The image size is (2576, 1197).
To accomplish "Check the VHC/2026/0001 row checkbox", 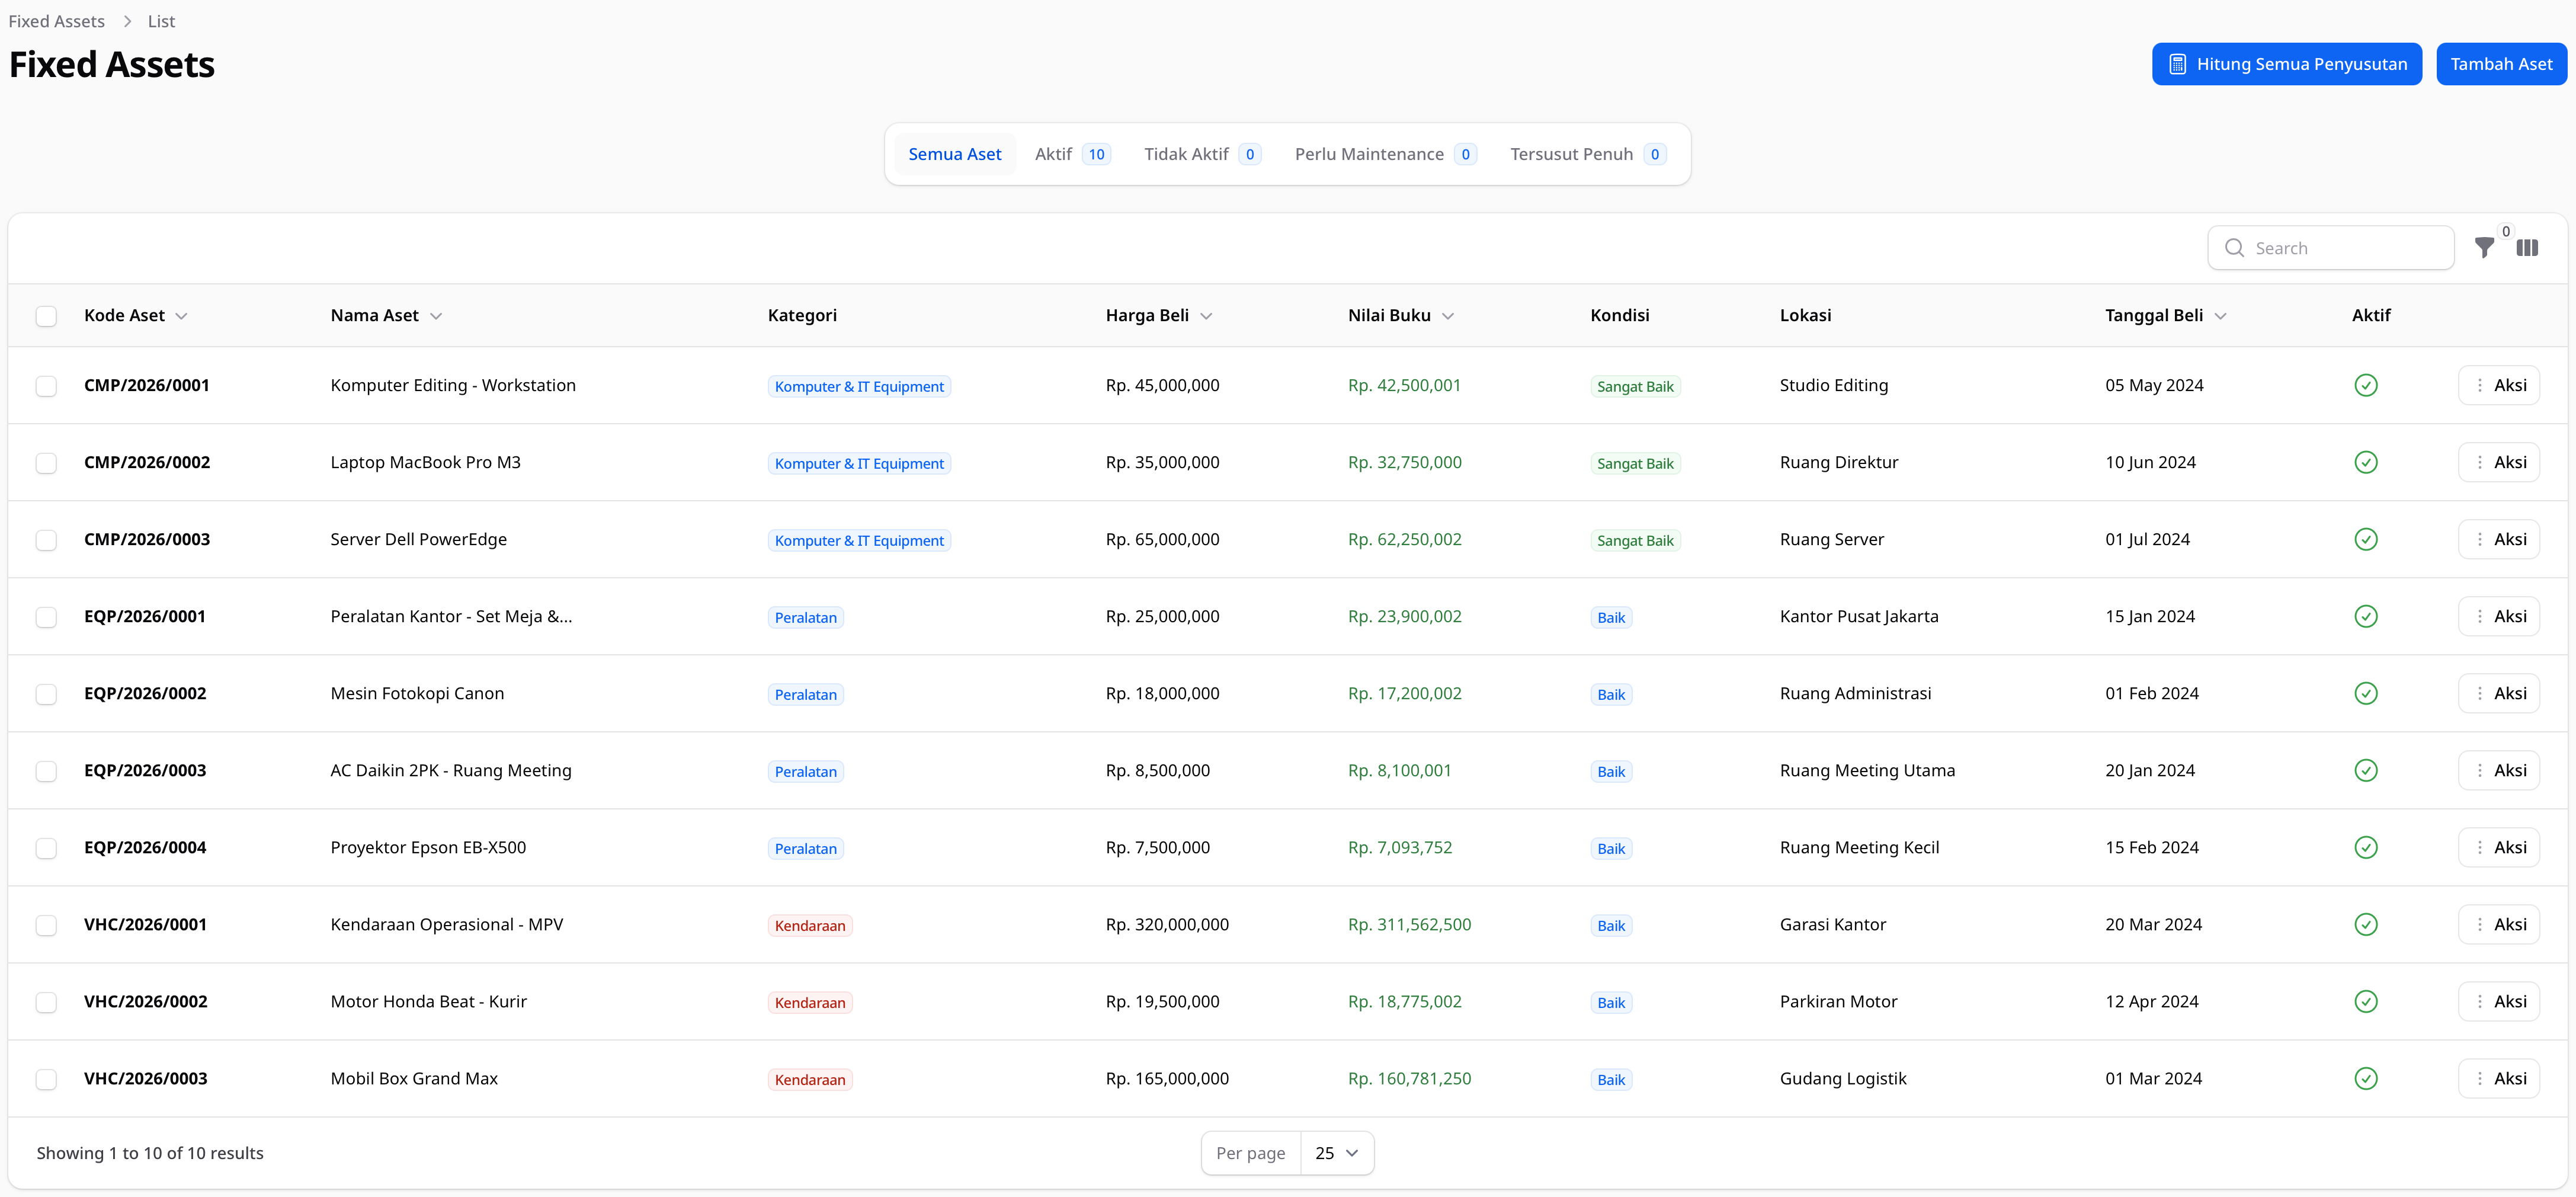I will [x=46, y=925].
